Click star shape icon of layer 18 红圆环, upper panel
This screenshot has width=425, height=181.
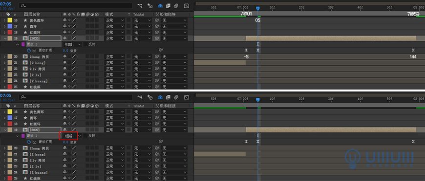click(x=25, y=33)
